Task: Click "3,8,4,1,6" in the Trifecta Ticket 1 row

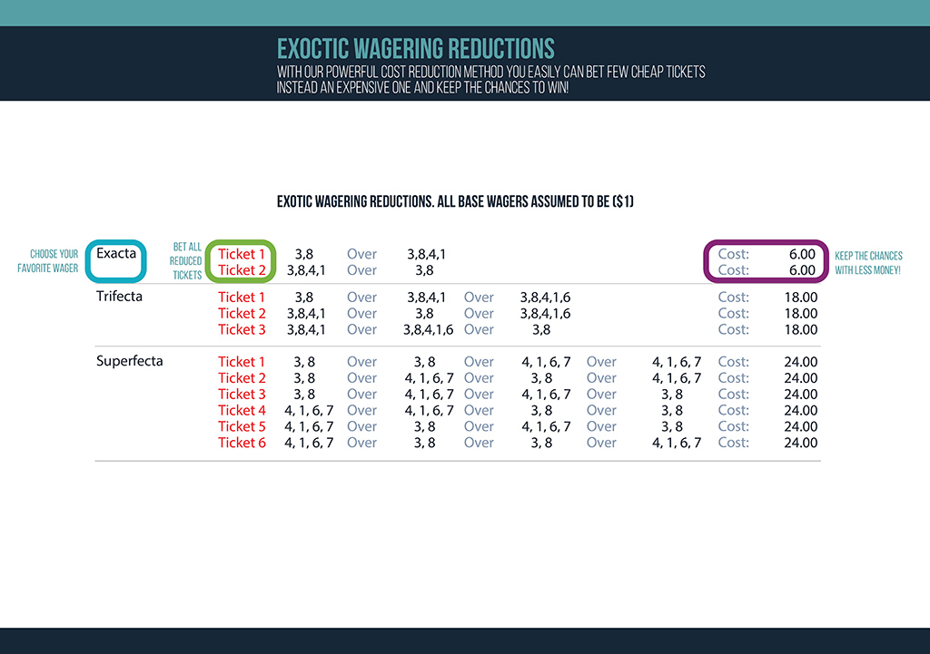Action: pos(545,297)
